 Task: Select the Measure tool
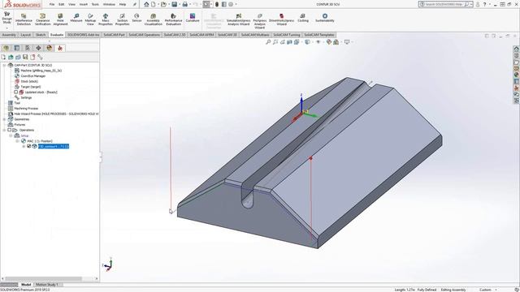click(76, 18)
